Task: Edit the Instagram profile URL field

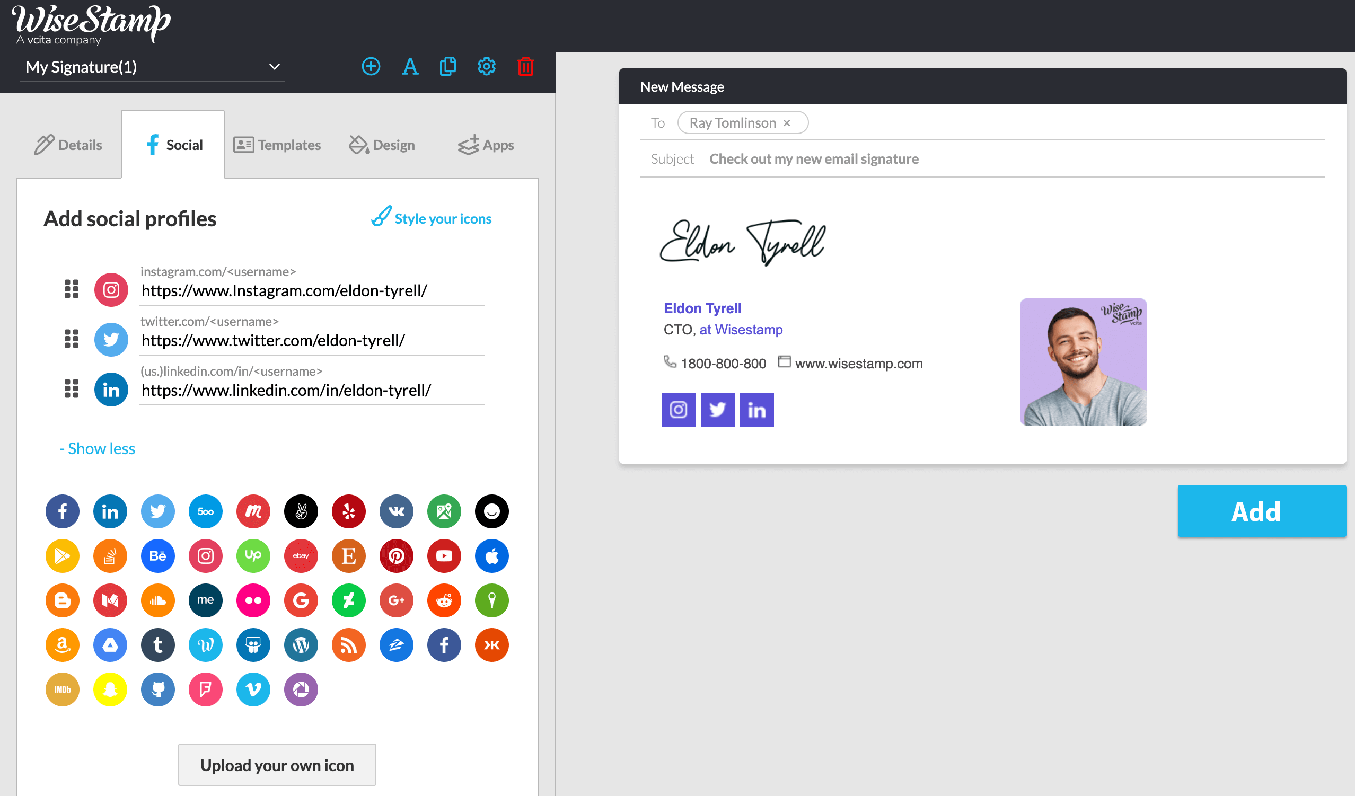Action: [311, 291]
